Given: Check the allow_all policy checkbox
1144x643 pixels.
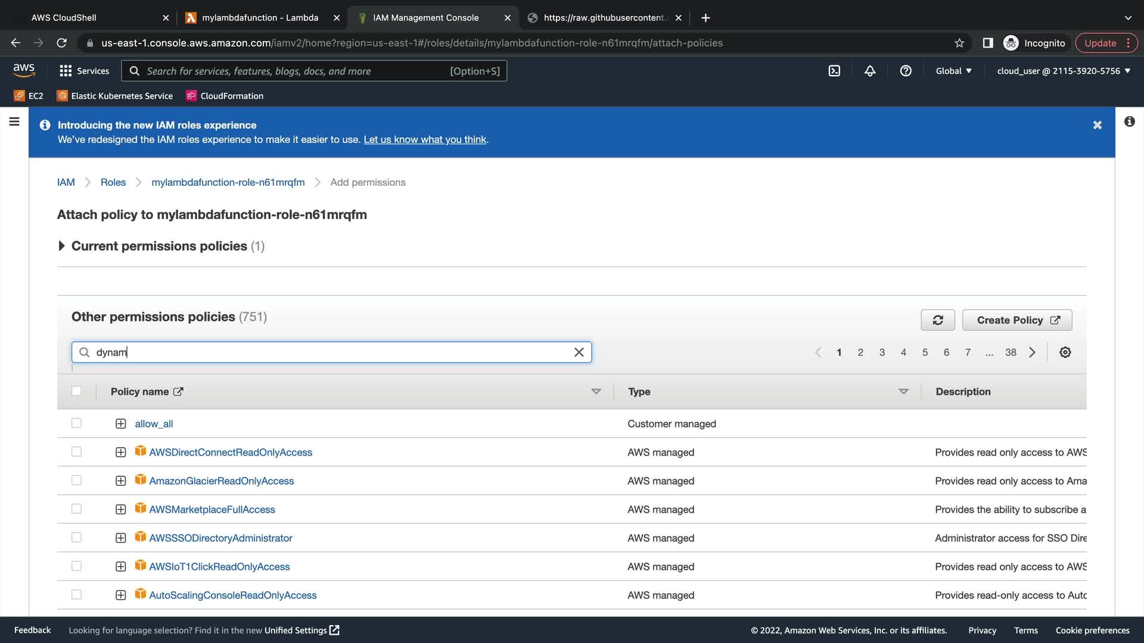Looking at the screenshot, I should click(76, 423).
